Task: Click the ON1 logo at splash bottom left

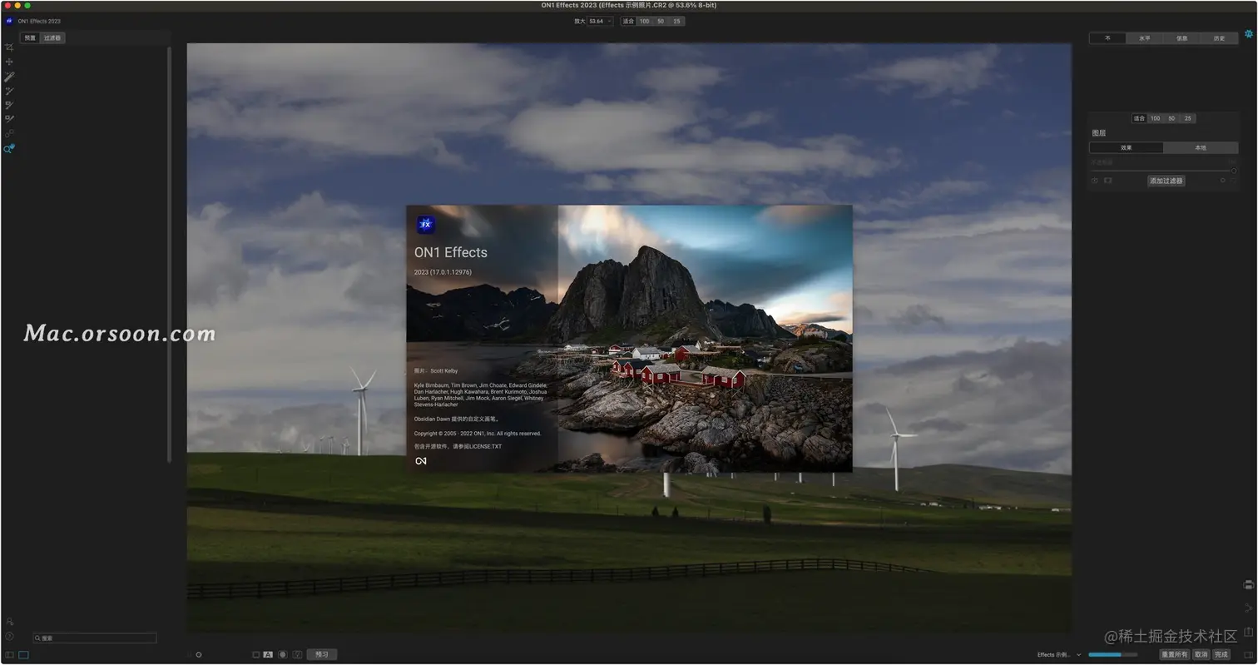Action: click(x=421, y=461)
